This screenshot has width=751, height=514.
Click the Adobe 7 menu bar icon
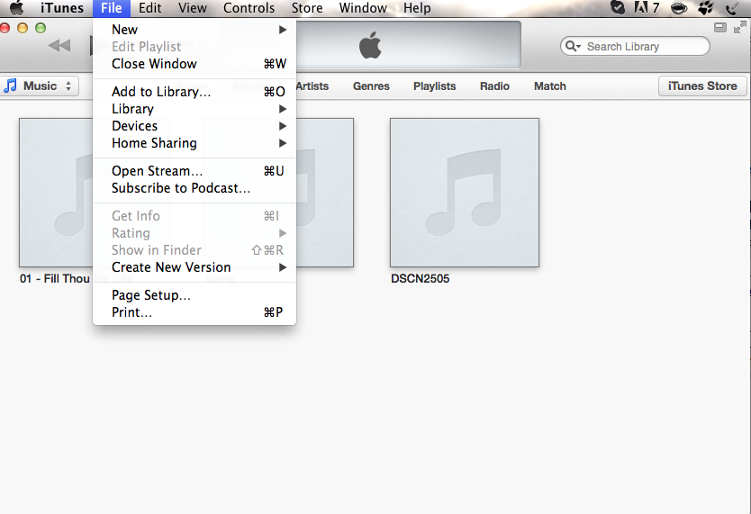pyautogui.click(x=647, y=8)
